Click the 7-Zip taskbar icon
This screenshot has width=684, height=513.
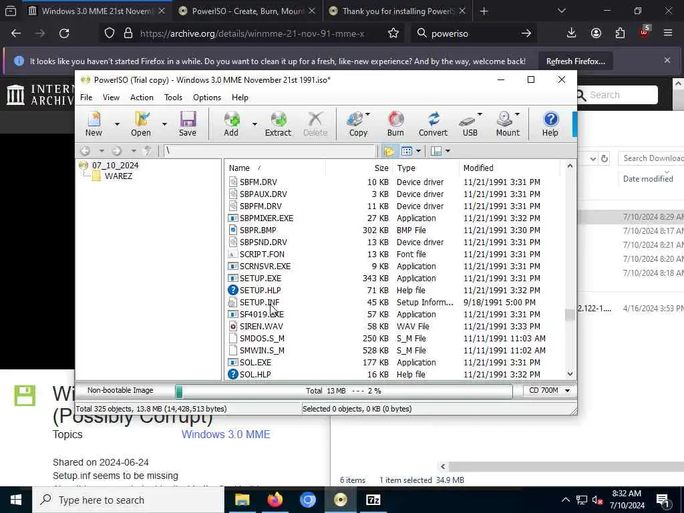click(x=373, y=500)
